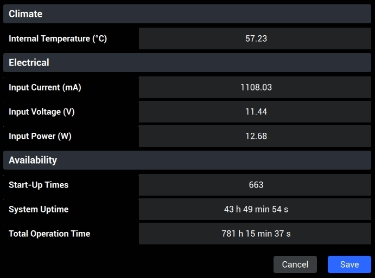Viewport: 375px width, 278px height.
Task: Click the Save button
Action: click(349, 264)
